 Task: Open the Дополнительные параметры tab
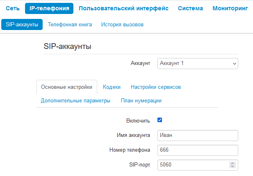(75, 101)
